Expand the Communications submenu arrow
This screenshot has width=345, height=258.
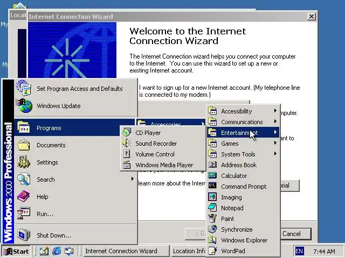coord(275,121)
